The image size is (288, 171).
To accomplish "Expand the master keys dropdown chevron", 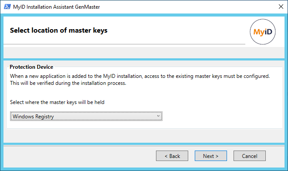I will point(158,116).
